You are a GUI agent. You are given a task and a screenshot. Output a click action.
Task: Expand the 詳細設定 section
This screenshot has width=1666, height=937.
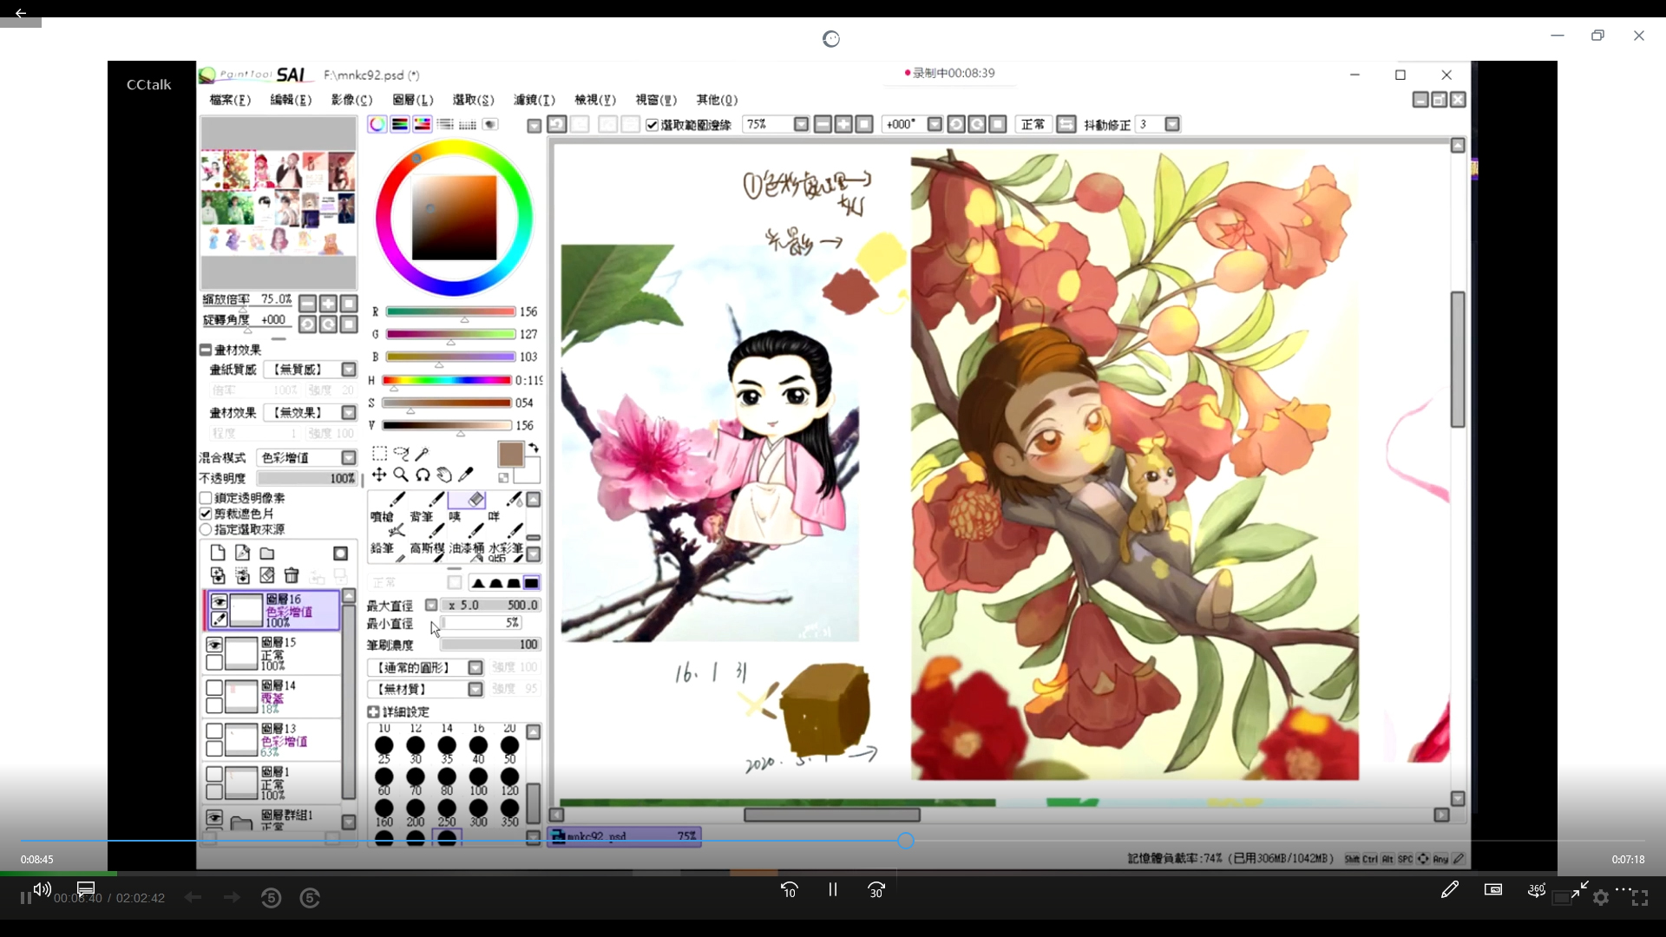[373, 711]
